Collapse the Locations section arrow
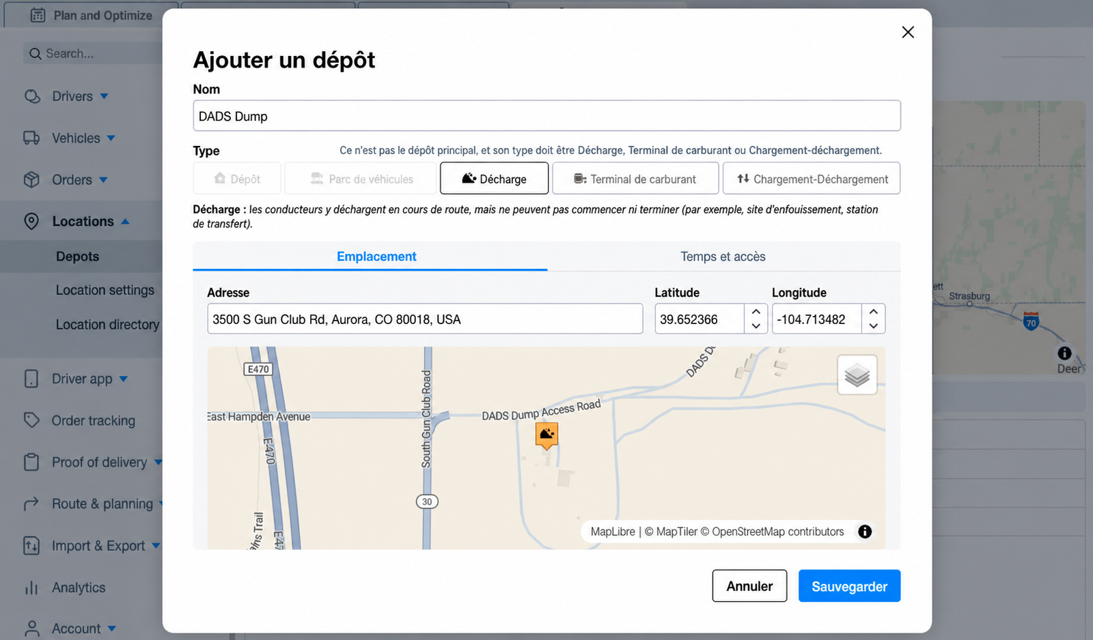 [x=125, y=221]
